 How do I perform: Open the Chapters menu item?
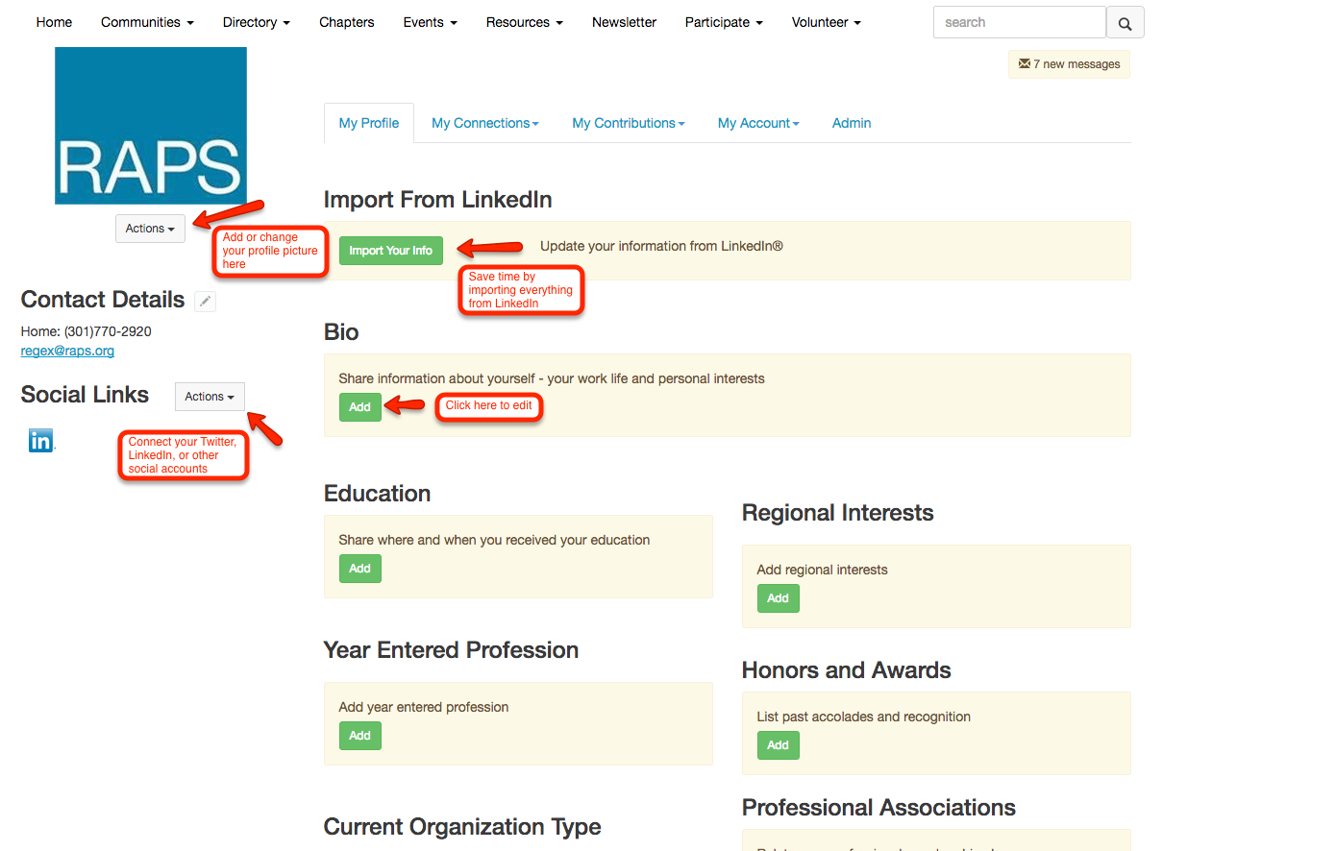(x=347, y=22)
